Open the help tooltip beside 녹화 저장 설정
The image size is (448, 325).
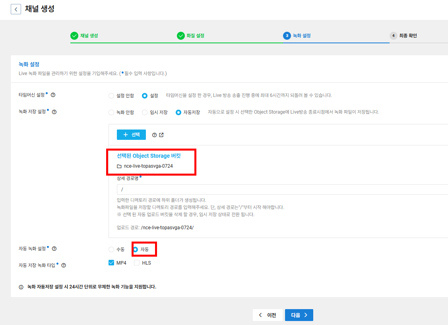(54, 112)
